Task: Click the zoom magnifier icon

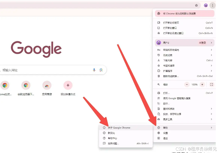Action: click(x=159, y=85)
